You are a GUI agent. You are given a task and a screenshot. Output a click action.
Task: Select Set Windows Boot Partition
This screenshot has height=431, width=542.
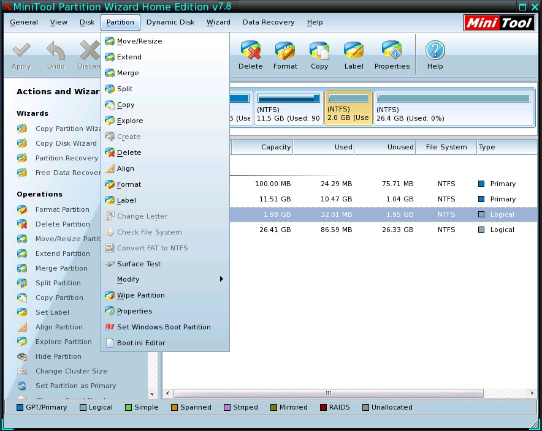tap(164, 327)
